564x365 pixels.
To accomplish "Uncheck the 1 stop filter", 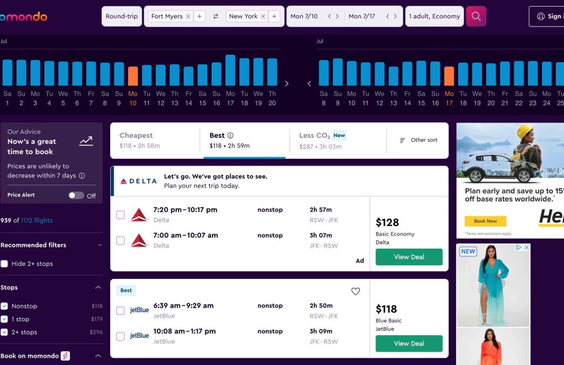I will coord(4,319).
